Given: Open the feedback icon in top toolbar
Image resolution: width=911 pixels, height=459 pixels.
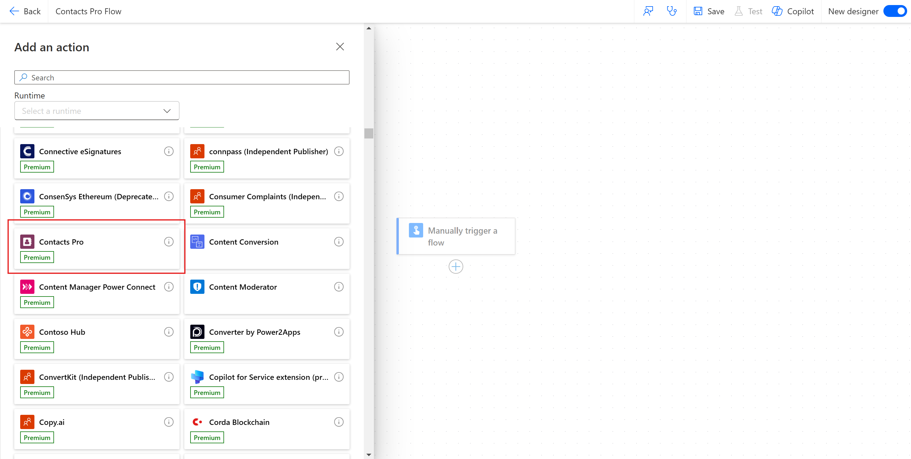Looking at the screenshot, I should pos(648,11).
